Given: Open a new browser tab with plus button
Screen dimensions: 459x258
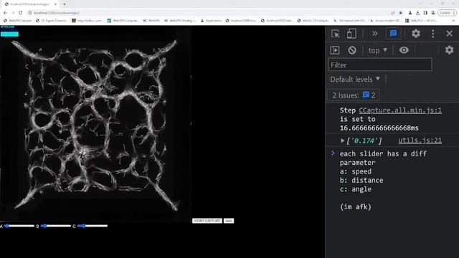Looking at the screenshot, I should click(65, 4).
